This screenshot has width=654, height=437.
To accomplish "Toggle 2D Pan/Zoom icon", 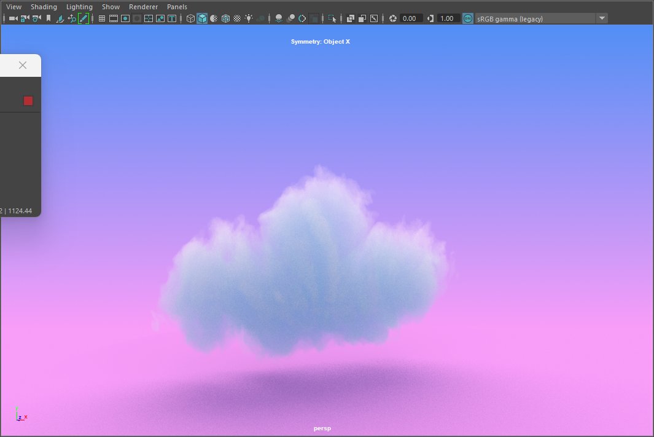I will [x=72, y=18].
